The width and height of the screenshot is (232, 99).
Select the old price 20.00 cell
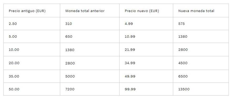point(32,63)
